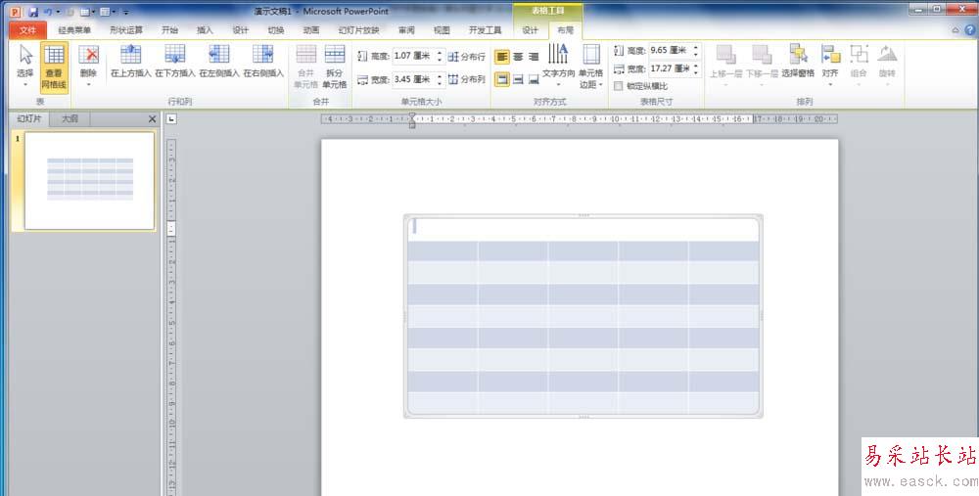Open the 文件 (File) tab
The width and height of the screenshot is (979, 496).
[28, 30]
